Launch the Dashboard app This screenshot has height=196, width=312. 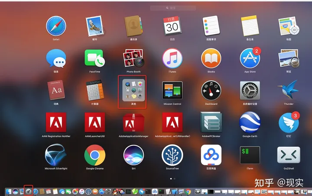click(x=211, y=90)
